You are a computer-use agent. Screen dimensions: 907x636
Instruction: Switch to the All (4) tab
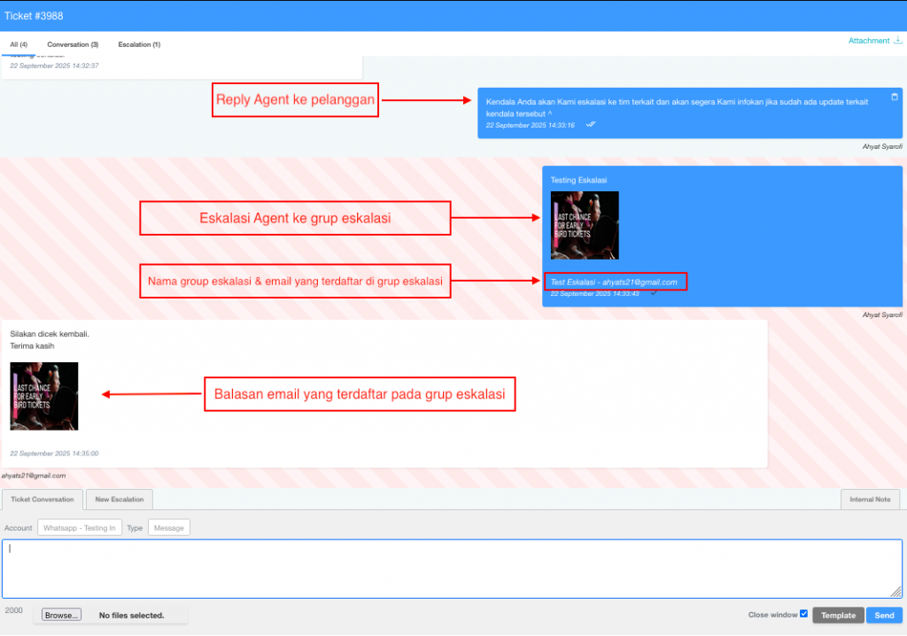19,44
